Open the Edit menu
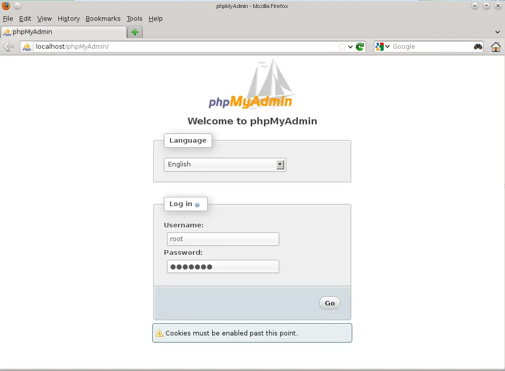 click(x=25, y=19)
